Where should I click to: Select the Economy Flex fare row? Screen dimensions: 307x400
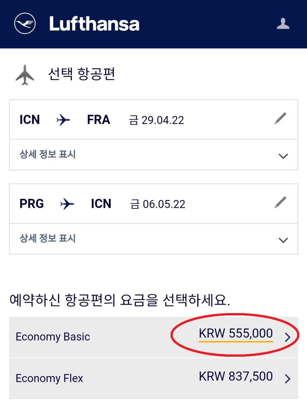pyautogui.click(x=50, y=378)
